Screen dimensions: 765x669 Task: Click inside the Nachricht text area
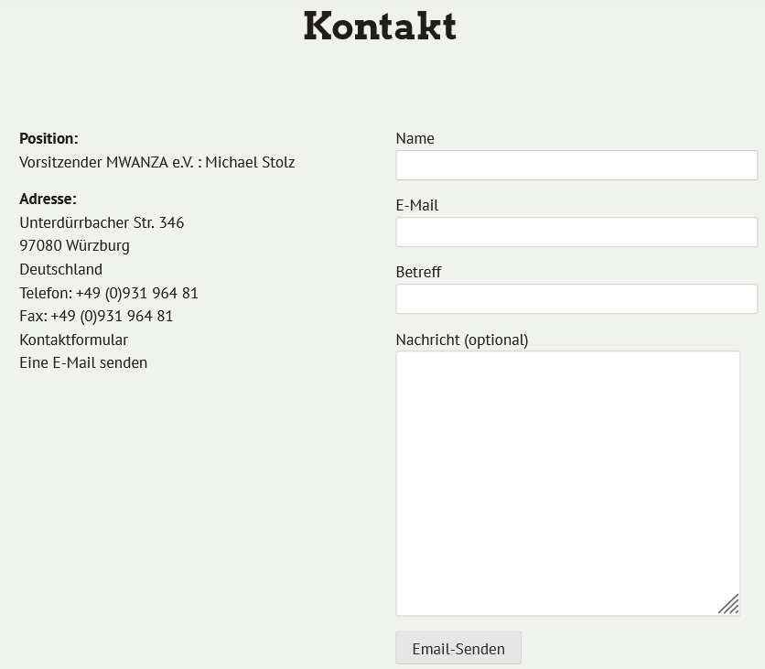pyautogui.click(x=567, y=483)
